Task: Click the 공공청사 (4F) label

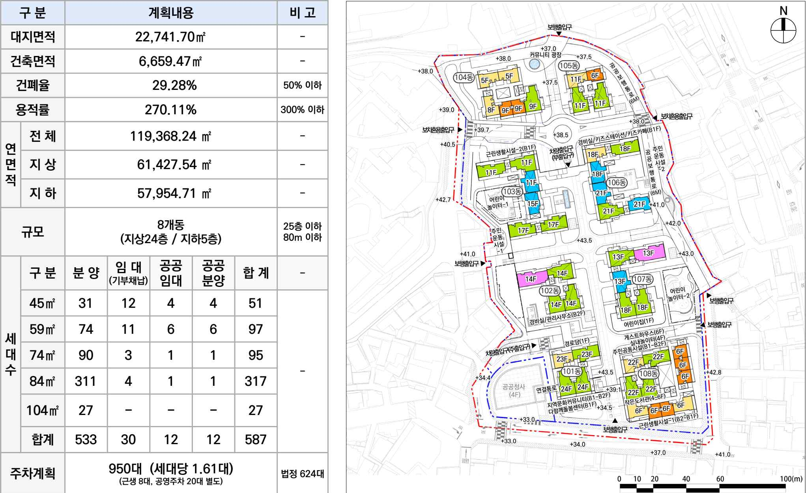Action: tap(514, 391)
